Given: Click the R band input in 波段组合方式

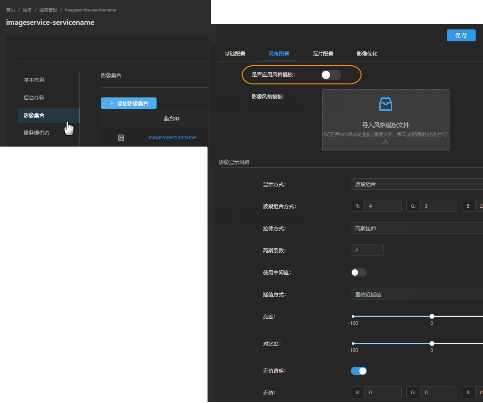Looking at the screenshot, I should click(x=382, y=206).
